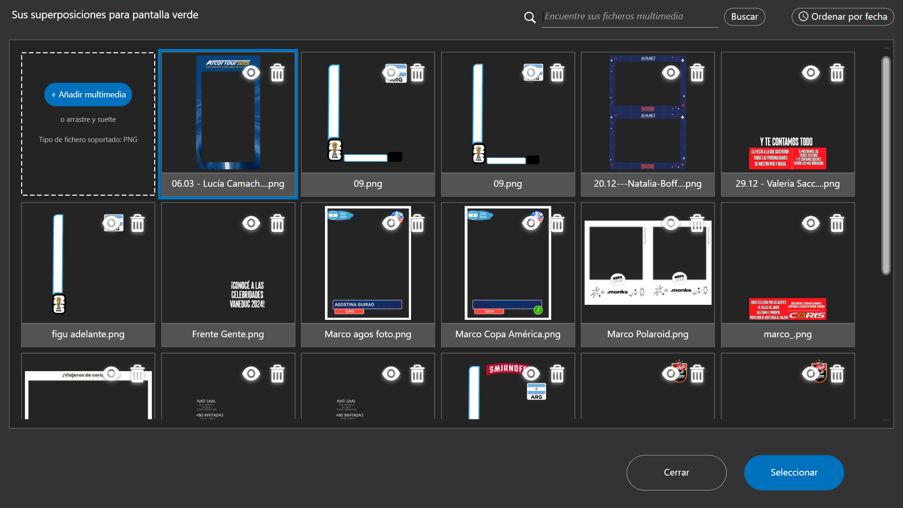The height and width of the screenshot is (508, 903).
Task: Select the Marco agos foto.png thumbnail
Action: click(x=368, y=263)
